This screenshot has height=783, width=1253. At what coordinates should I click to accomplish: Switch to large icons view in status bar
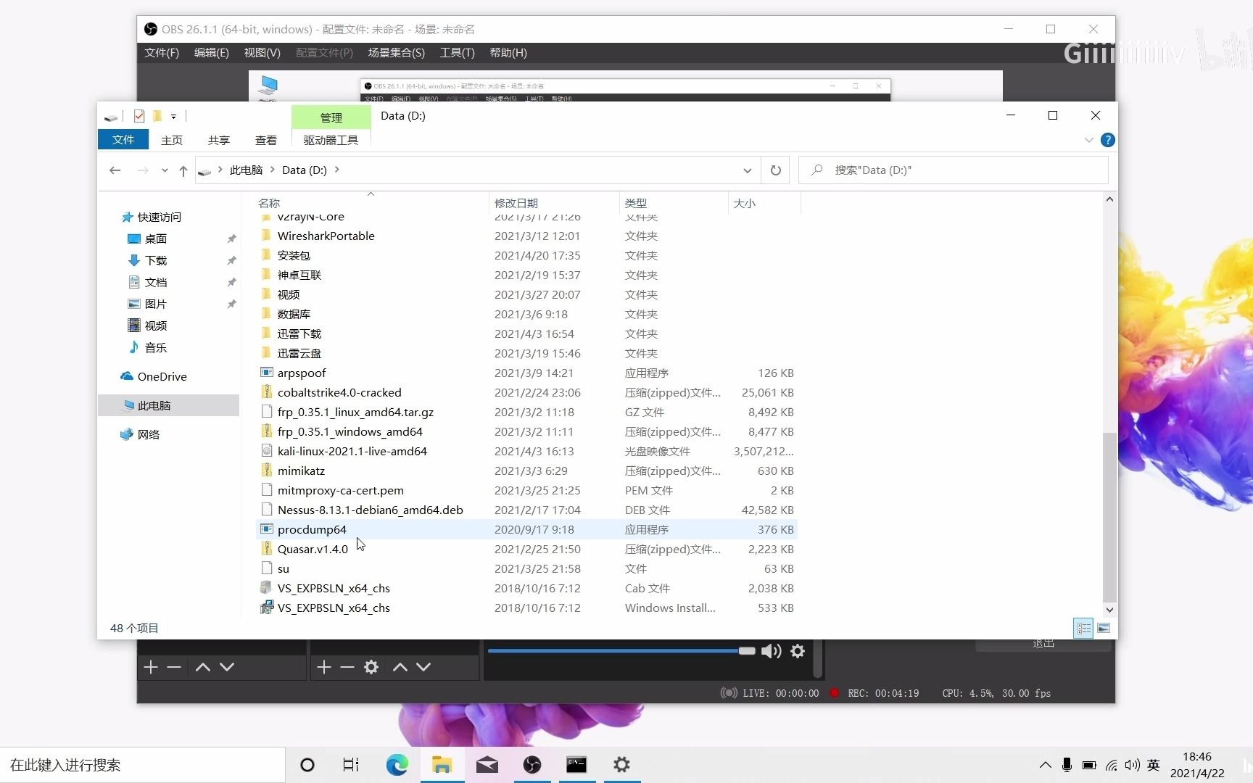(x=1104, y=628)
